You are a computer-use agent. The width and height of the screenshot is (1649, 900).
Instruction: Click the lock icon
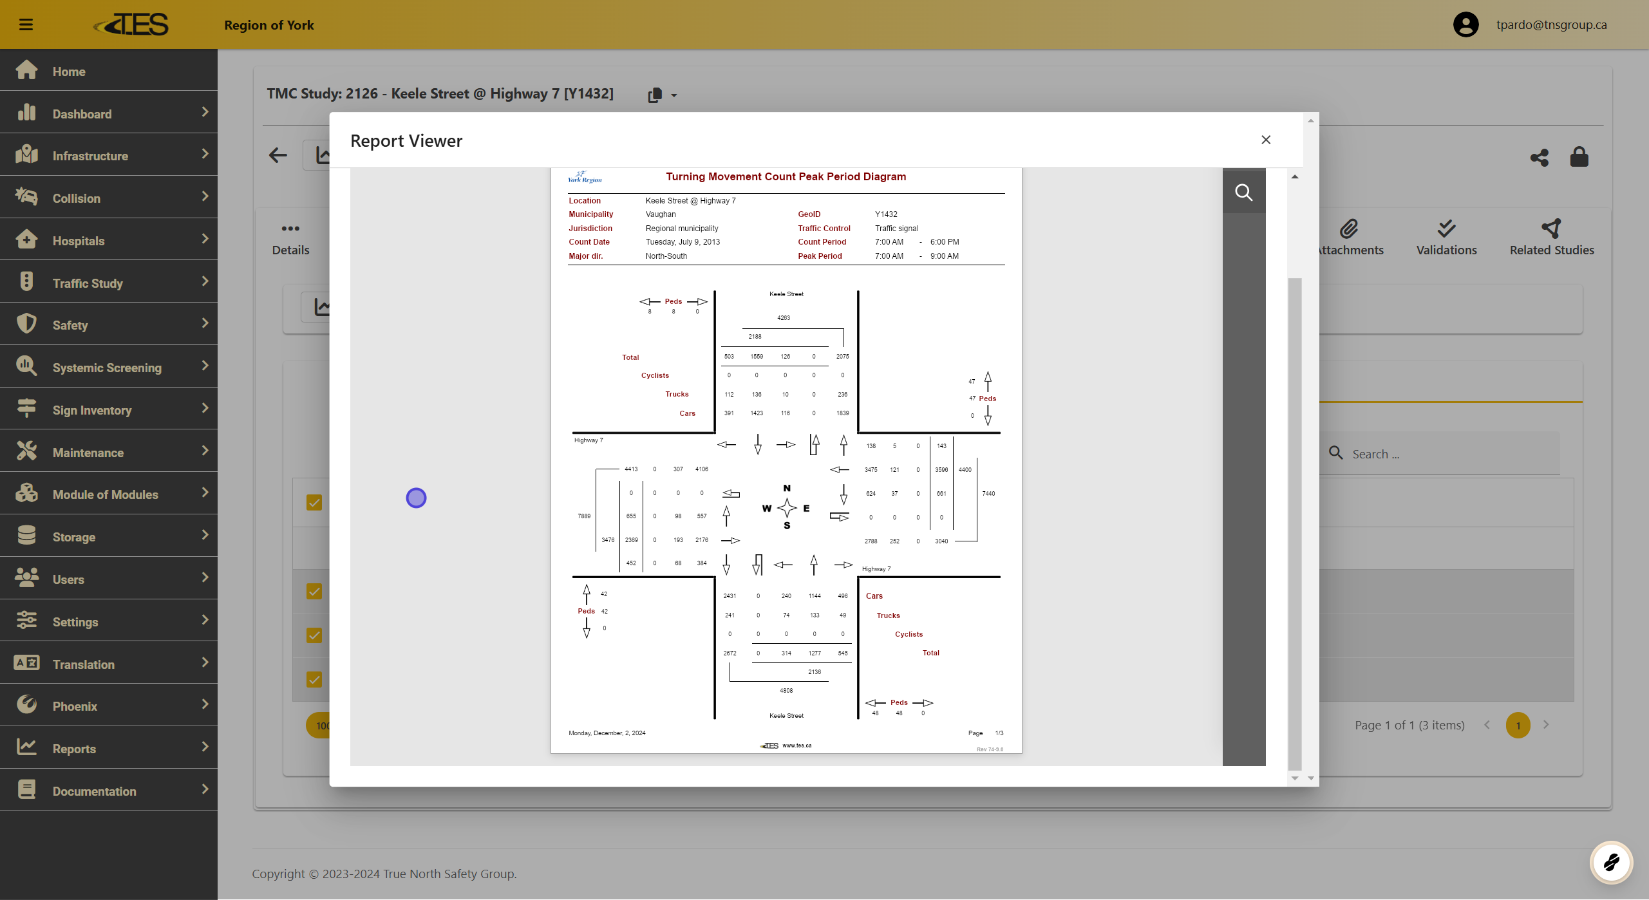[x=1579, y=156]
